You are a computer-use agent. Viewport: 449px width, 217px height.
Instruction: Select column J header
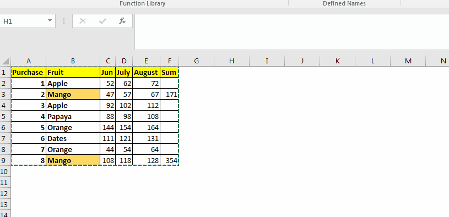tap(302, 61)
